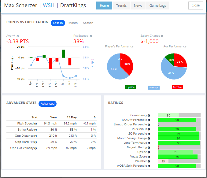Click Bargain Rating info icon
The image size is (207, 178).
coord(149,147)
